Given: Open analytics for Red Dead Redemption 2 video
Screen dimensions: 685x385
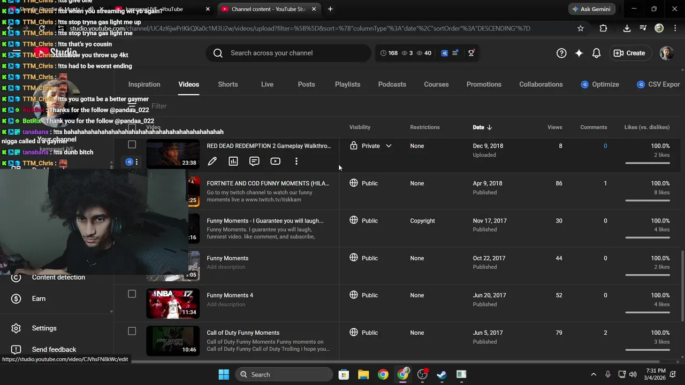Looking at the screenshot, I should point(233,161).
